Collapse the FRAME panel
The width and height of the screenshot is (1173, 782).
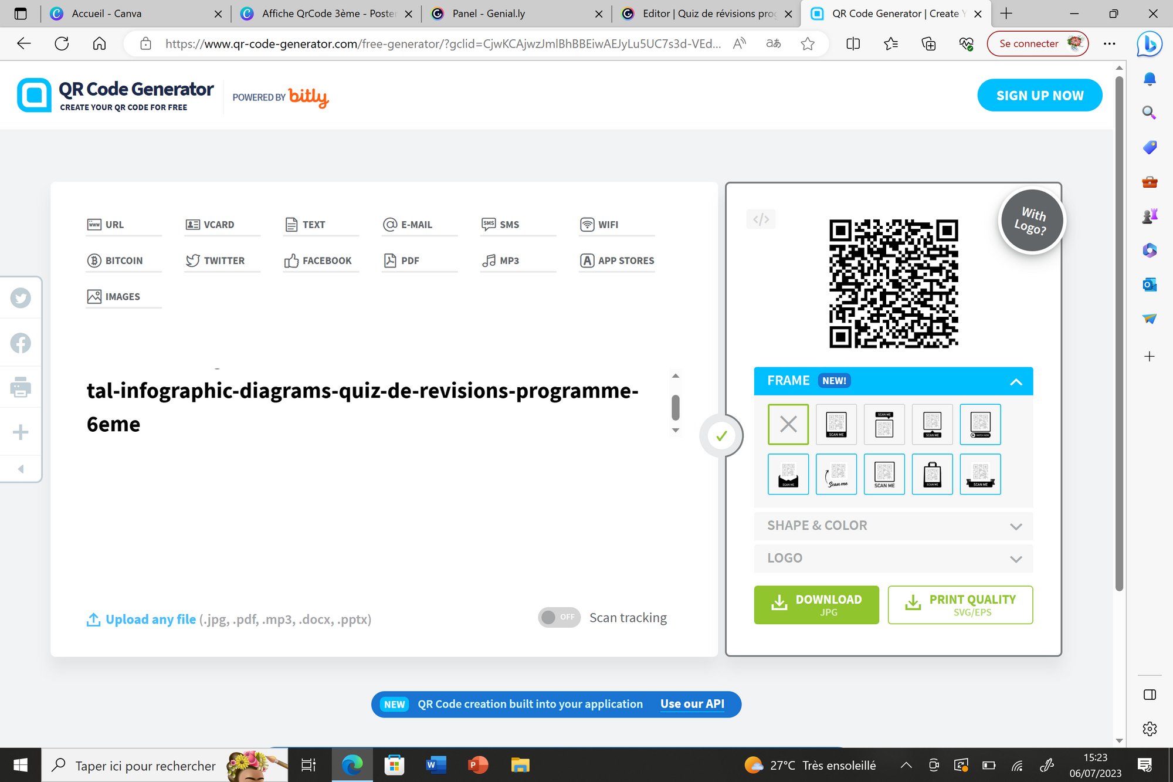point(1016,381)
